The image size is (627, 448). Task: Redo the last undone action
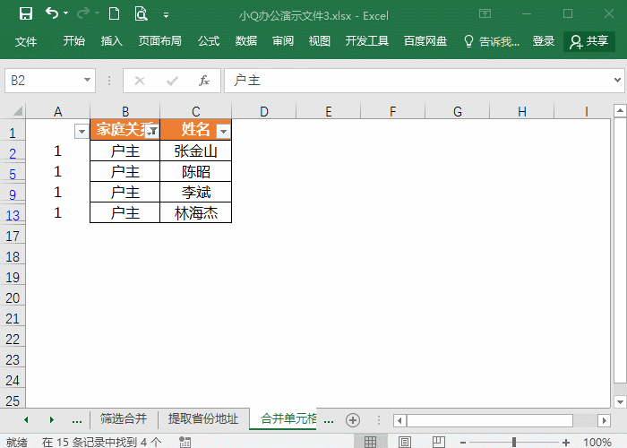pos(83,13)
